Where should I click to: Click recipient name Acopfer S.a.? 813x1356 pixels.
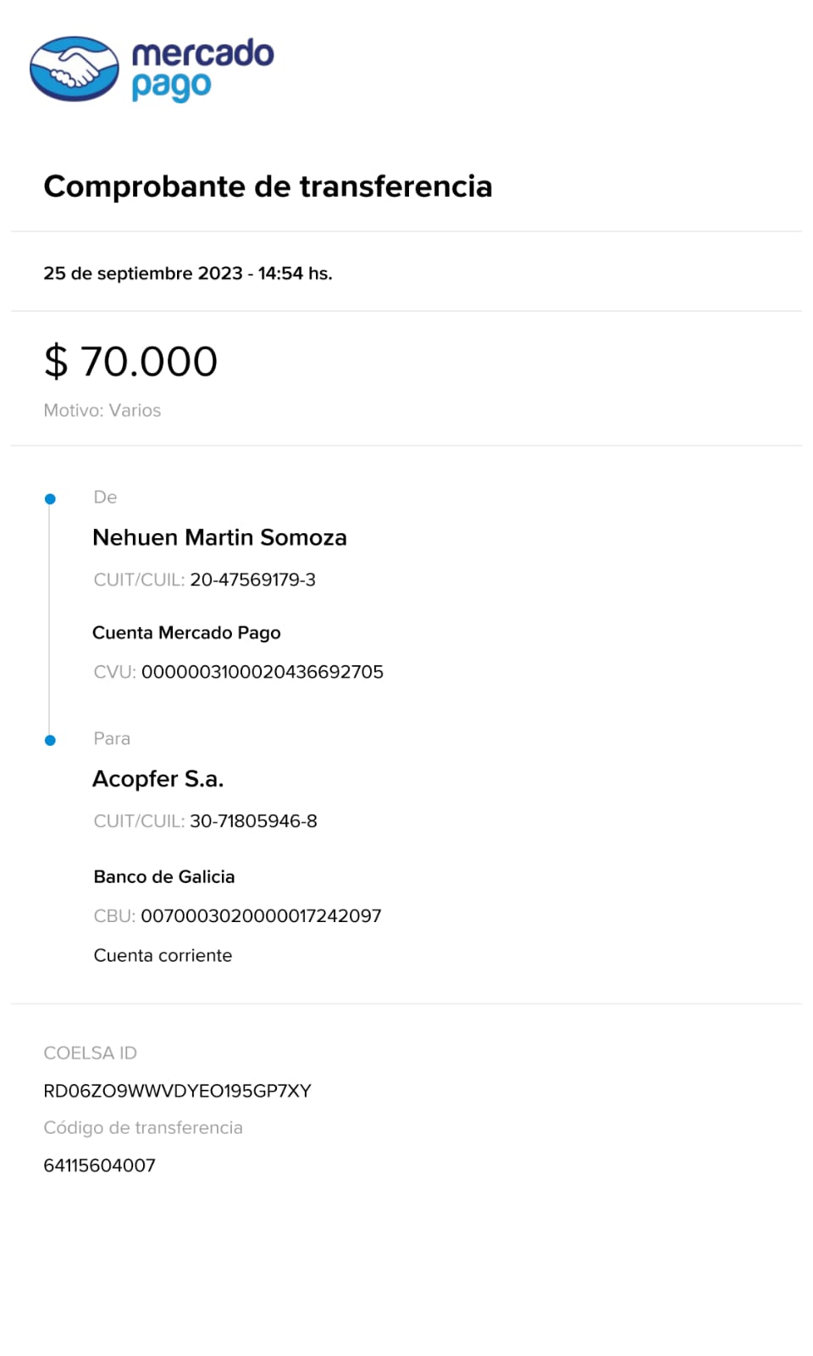pyautogui.click(x=158, y=779)
